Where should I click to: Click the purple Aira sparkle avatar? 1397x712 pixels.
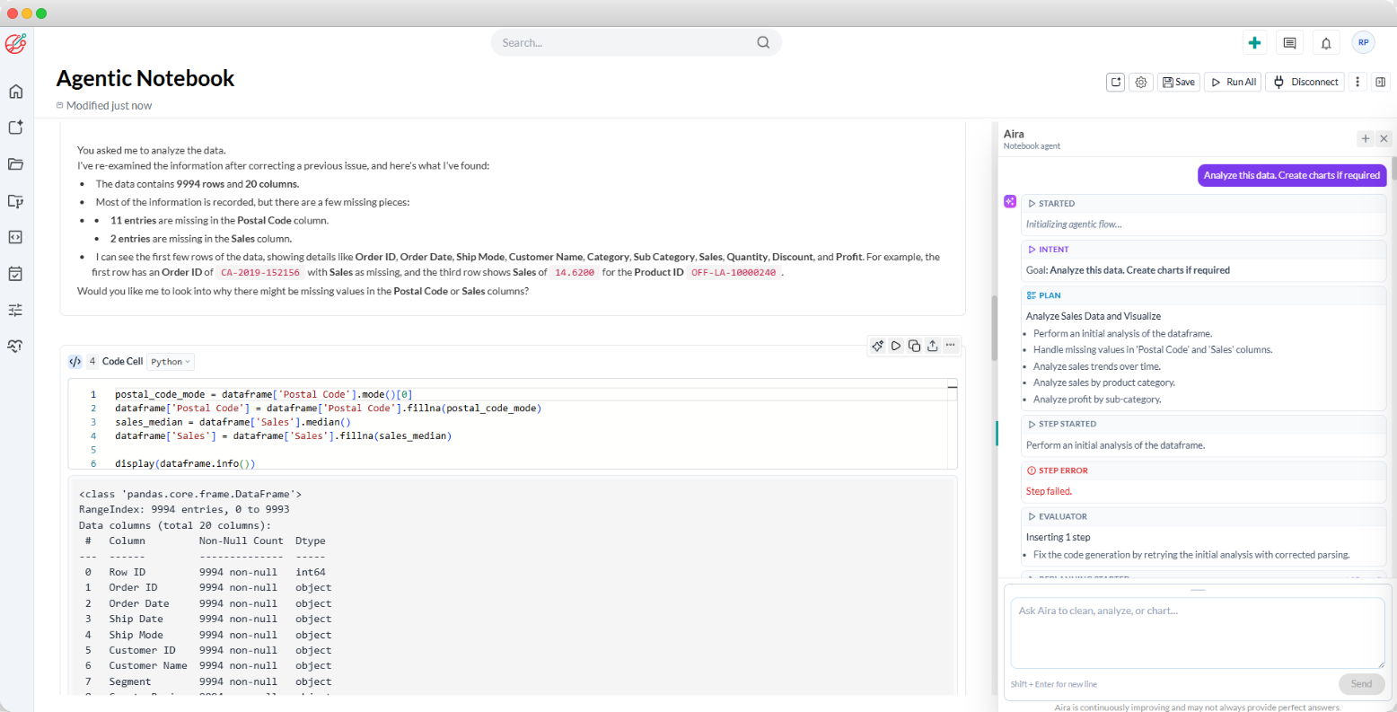coord(1010,202)
